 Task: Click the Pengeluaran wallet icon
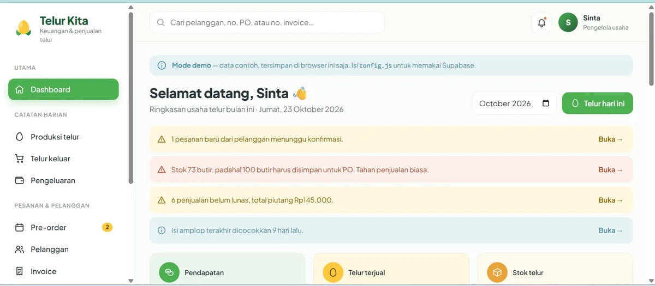click(20, 180)
